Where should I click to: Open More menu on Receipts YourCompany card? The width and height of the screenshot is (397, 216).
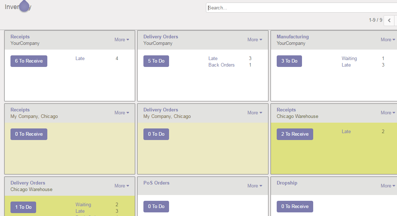point(121,39)
